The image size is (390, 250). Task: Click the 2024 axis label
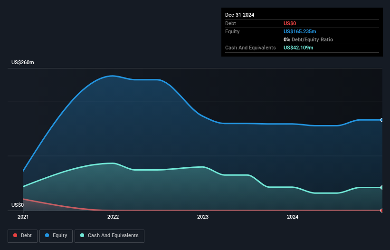pyautogui.click(x=293, y=217)
